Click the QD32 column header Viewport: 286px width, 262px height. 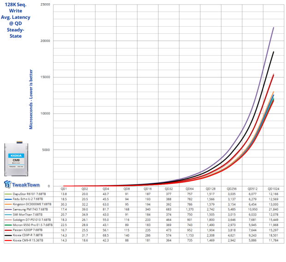pyautogui.click(x=169, y=189)
